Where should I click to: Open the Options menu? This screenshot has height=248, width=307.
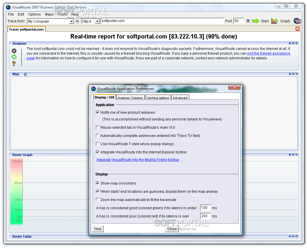pos(34,14)
